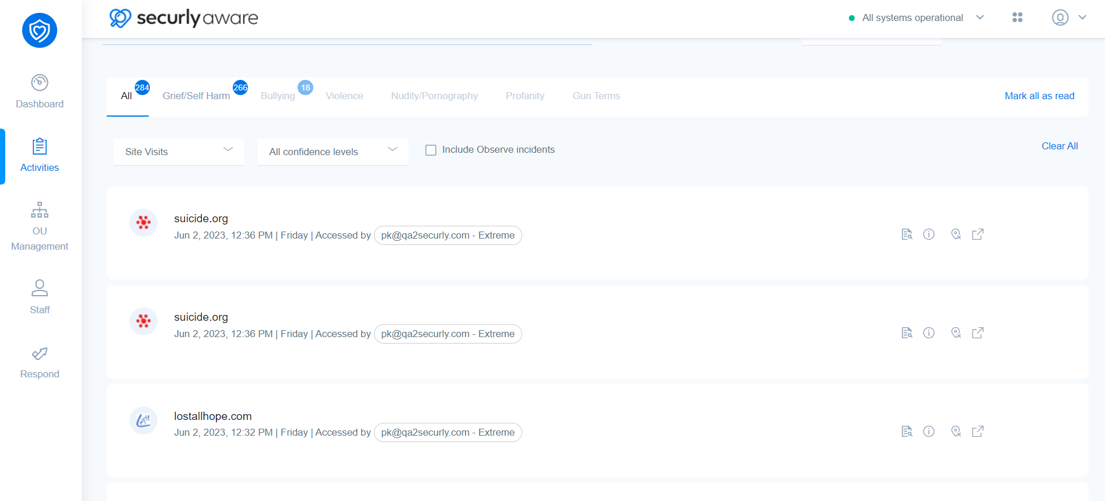Click the red category icon of second suicide.org
Viewport: 1105px width, 501px height.
click(144, 321)
